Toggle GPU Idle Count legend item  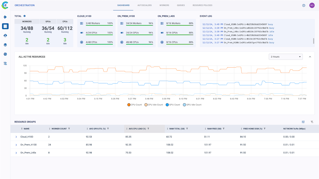coord(192,105)
